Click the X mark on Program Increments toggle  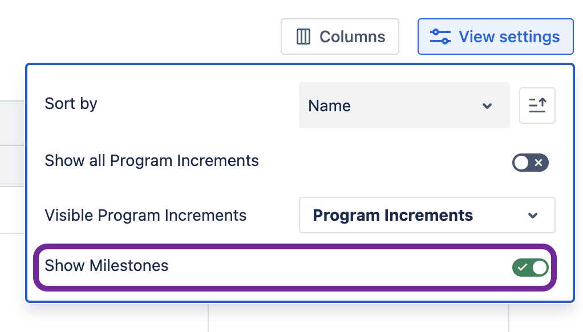coord(539,163)
